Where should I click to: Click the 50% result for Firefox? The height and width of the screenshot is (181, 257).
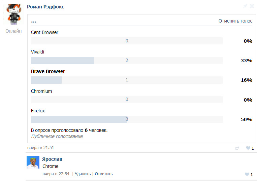(246, 119)
